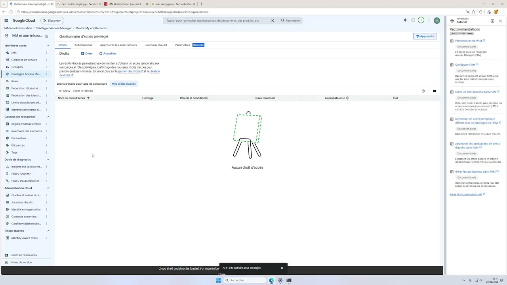The width and height of the screenshot is (507, 285).
Task: Click the Approbateur(s) help tooltip icon
Action: pyautogui.click(x=348, y=98)
